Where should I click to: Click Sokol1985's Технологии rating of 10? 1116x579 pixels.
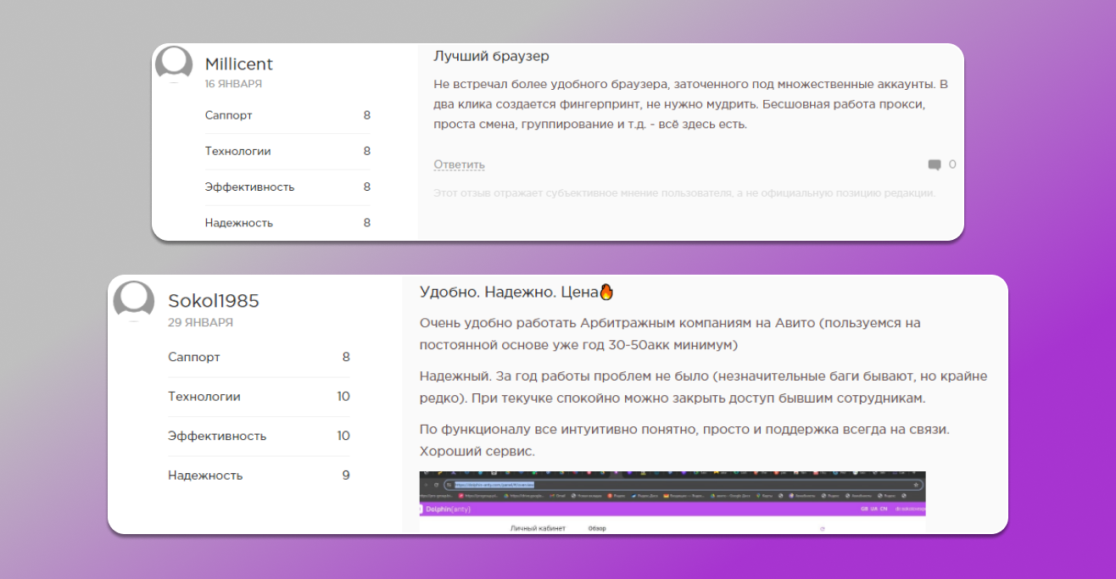pyautogui.click(x=343, y=397)
